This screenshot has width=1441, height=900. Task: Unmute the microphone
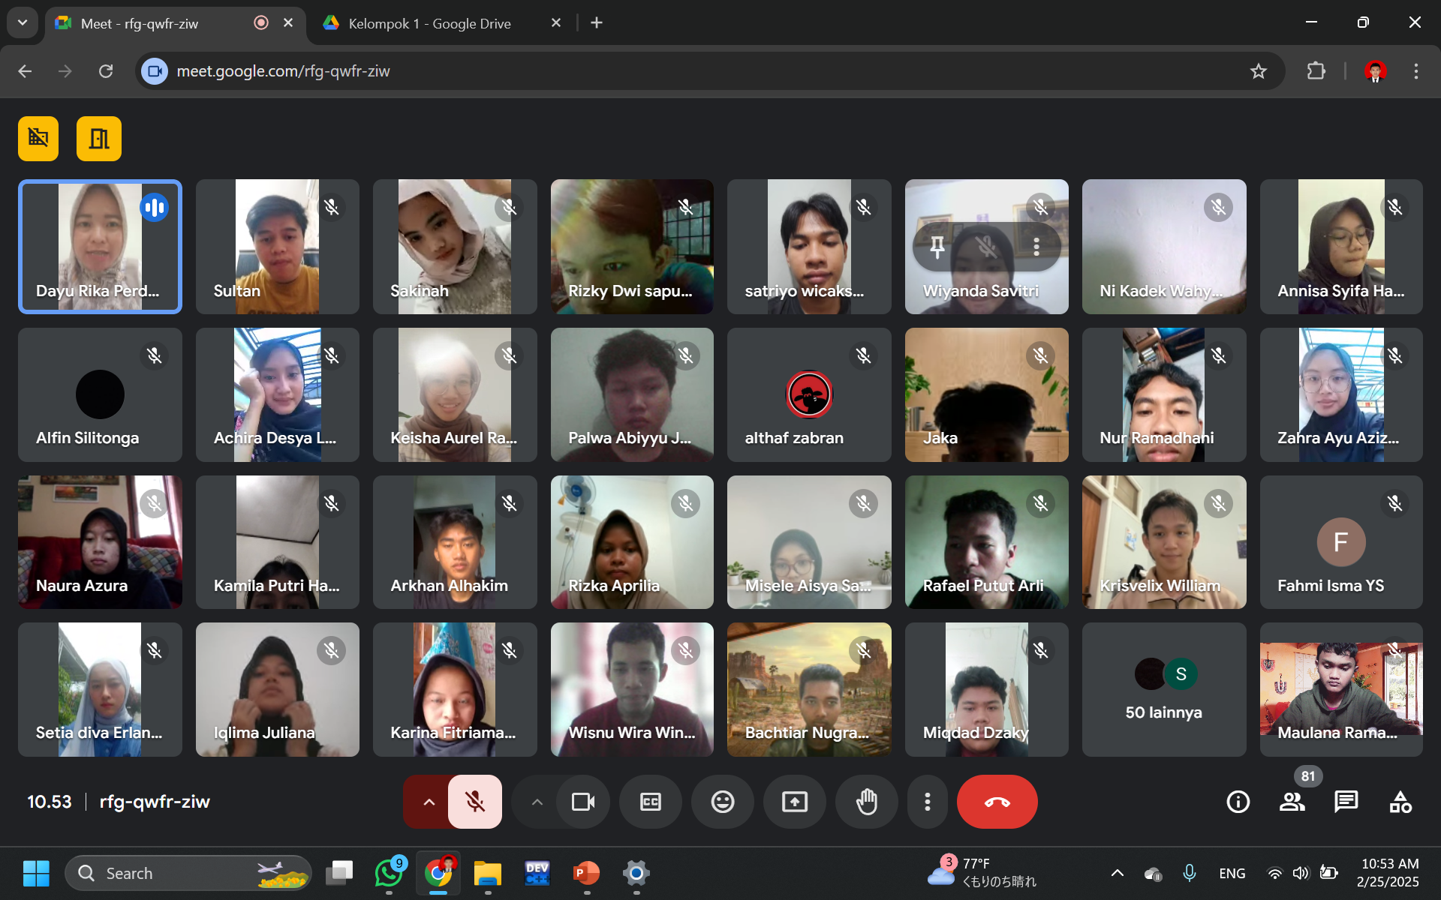[474, 802]
